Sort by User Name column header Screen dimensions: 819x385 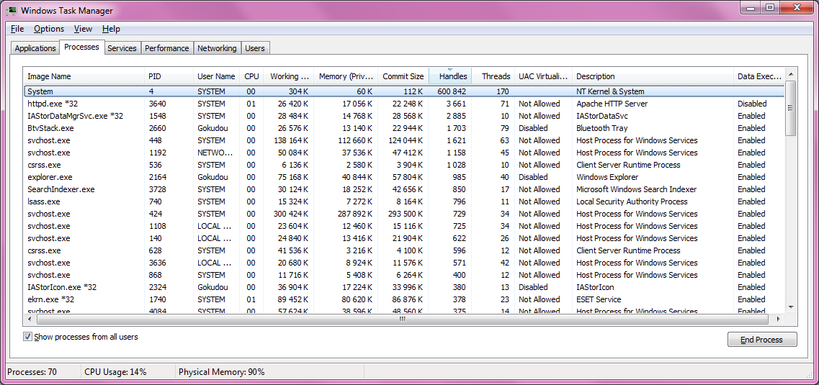coord(216,76)
